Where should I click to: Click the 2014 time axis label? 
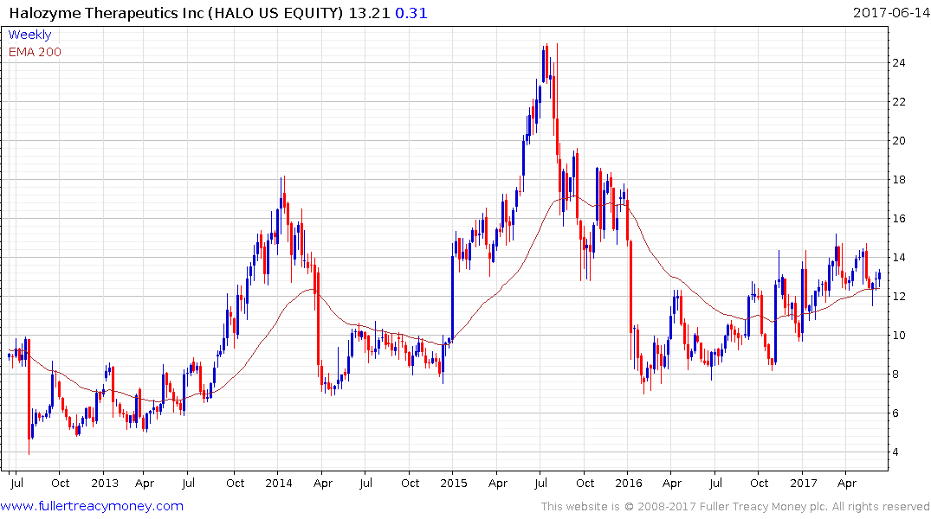(x=279, y=484)
